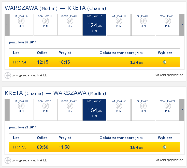Click the plane icon for niedz., kwi 20
This screenshot has width=187, height=168.
pos(70,106)
